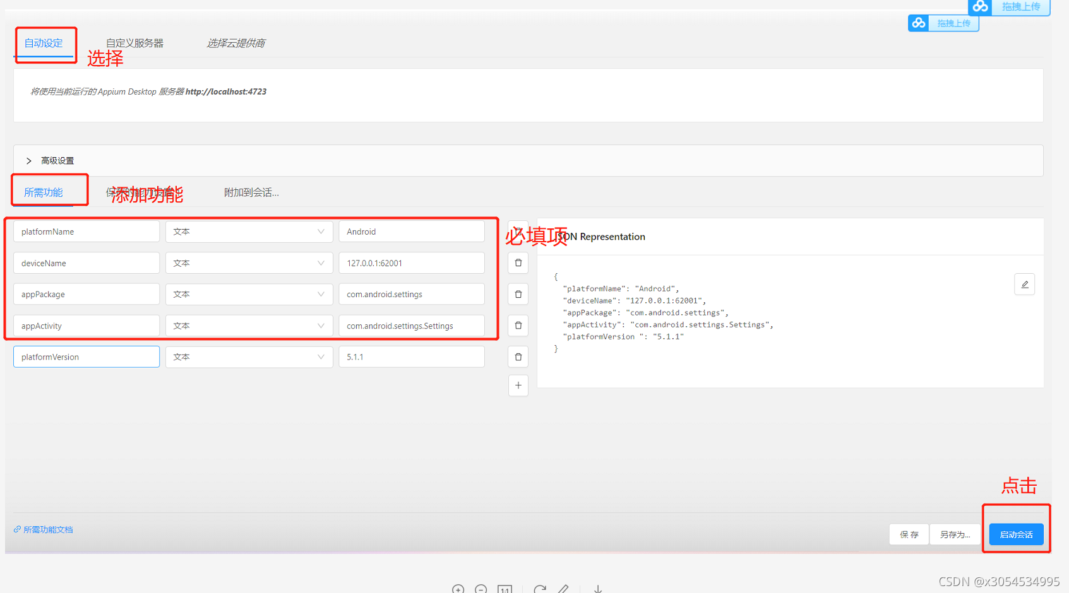1069x593 pixels.
Task: Open the type dropdown for appActivity
Action: click(x=249, y=326)
